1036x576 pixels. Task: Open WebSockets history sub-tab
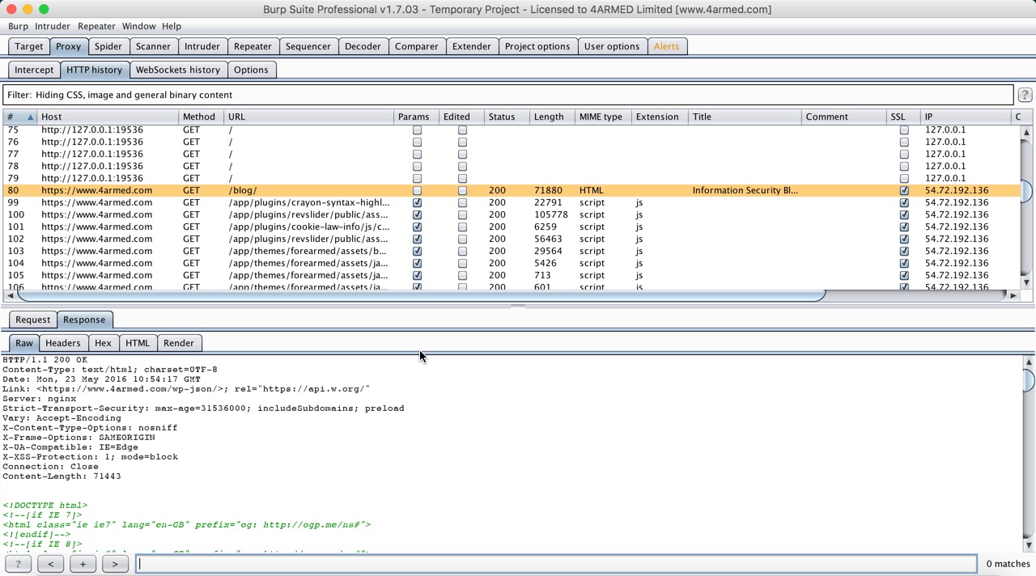pyautogui.click(x=178, y=70)
